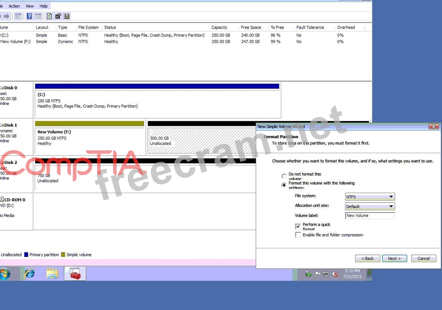Select the CD-ROM 0 drive icon
Image resolution: width=442 pixels, height=310 pixels.
click(x=2, y=199)
